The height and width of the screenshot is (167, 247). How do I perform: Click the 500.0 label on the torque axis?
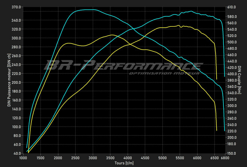click(x=232, y=42)
